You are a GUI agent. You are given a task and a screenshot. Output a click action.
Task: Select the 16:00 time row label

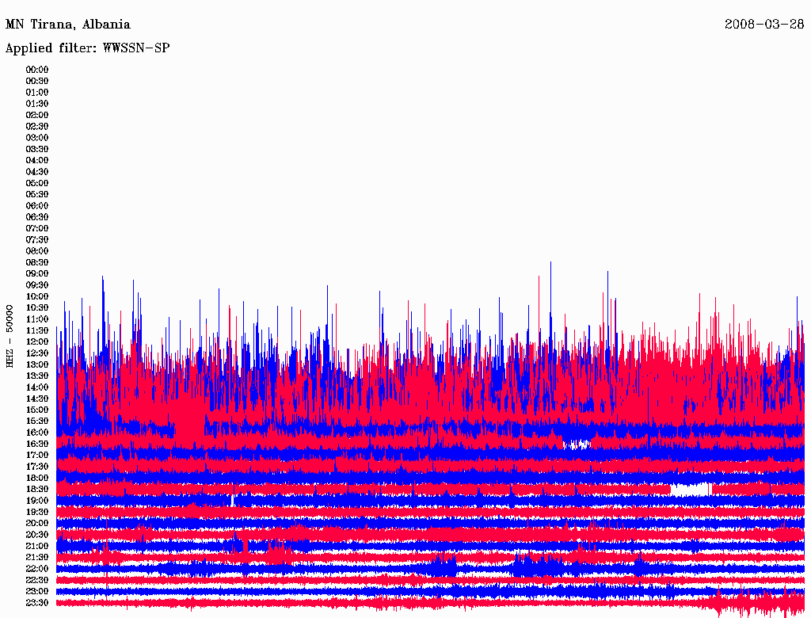[x=37, y=433]
